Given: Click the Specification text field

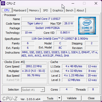Looking at the screenshot, I should click(60, 39).
